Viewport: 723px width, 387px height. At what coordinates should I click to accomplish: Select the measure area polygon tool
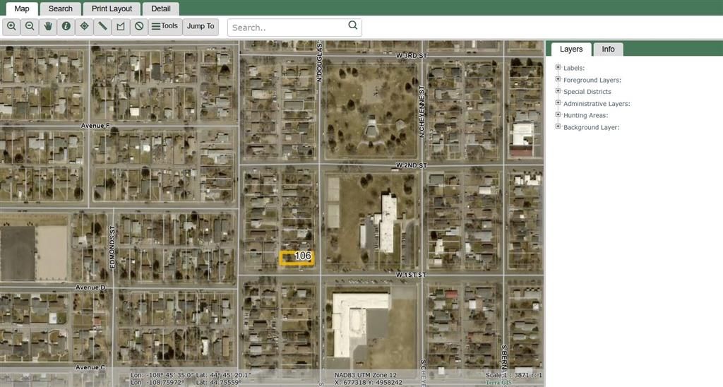coord(121,26)
